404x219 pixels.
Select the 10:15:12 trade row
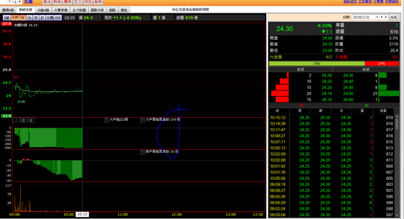[x=332, y=118]
